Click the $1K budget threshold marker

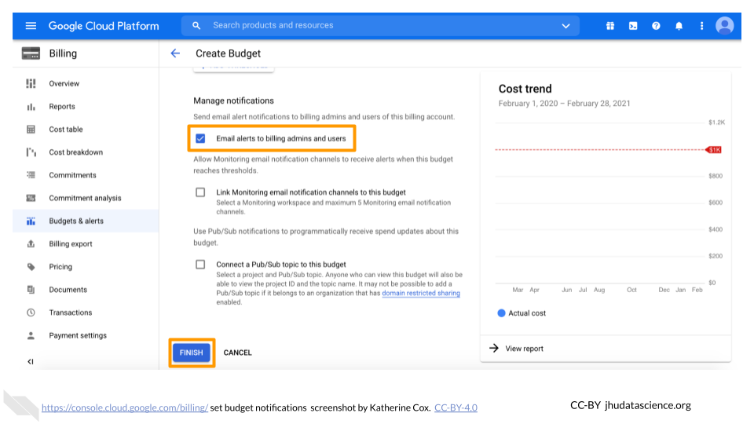pos(714,150)
